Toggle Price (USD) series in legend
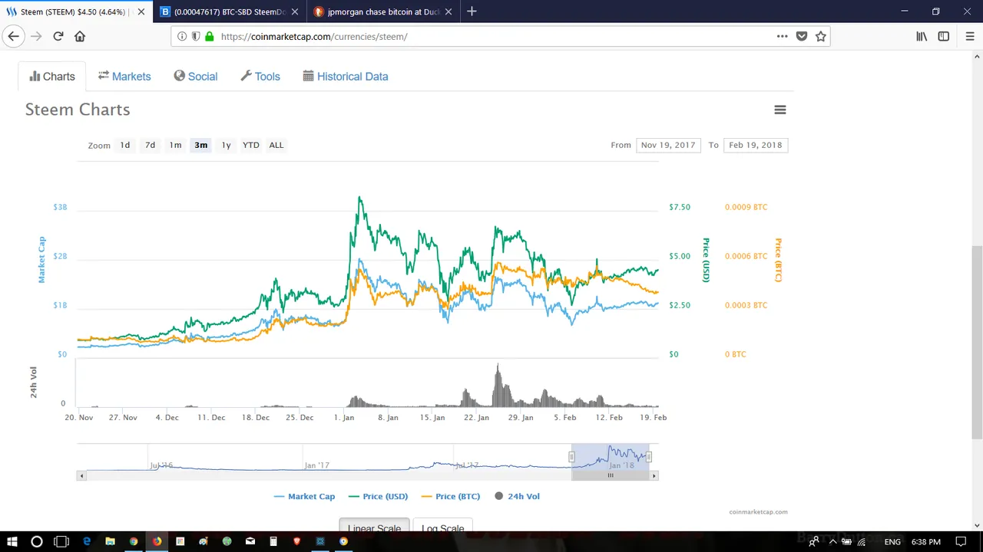Image resolution: width=983 pixels, height=552 pixels. click(x=379, y=496)
